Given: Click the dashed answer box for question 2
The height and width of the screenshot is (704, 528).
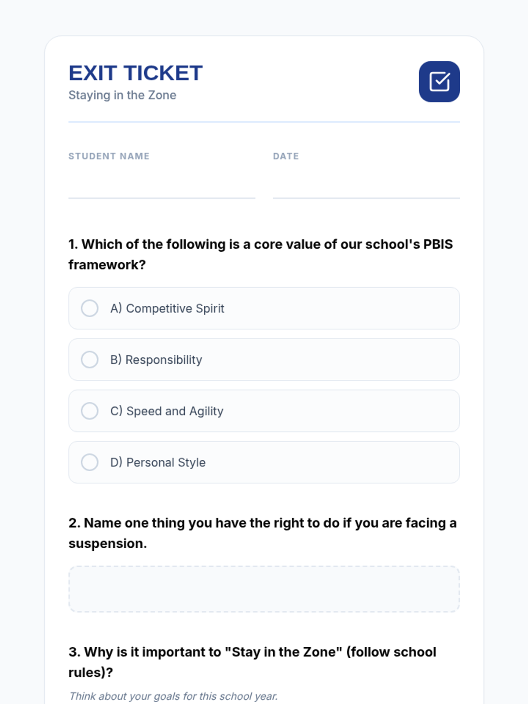Looking at the screenshot, I should coord(264,589).
